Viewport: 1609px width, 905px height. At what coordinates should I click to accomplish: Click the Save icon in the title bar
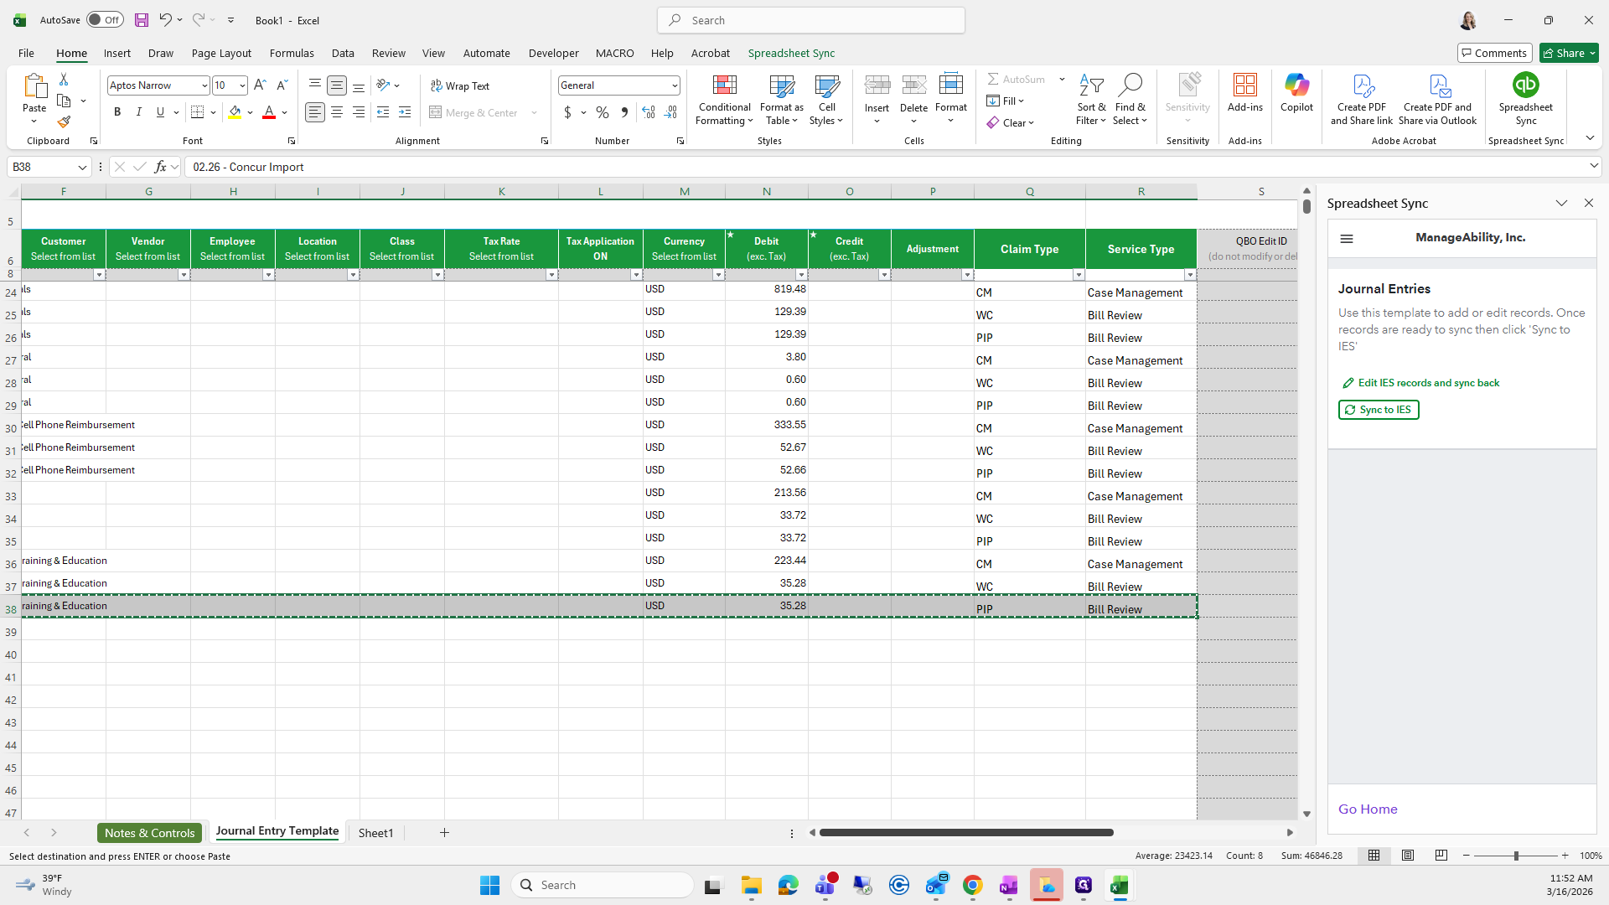(x=142, y=20)
